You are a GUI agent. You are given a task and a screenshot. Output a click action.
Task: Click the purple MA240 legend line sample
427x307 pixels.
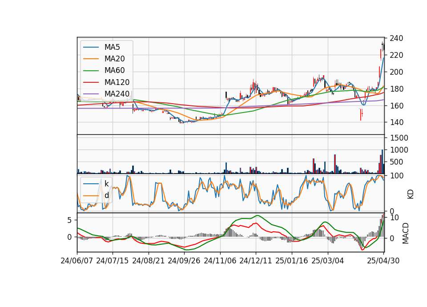pos(91,94)
